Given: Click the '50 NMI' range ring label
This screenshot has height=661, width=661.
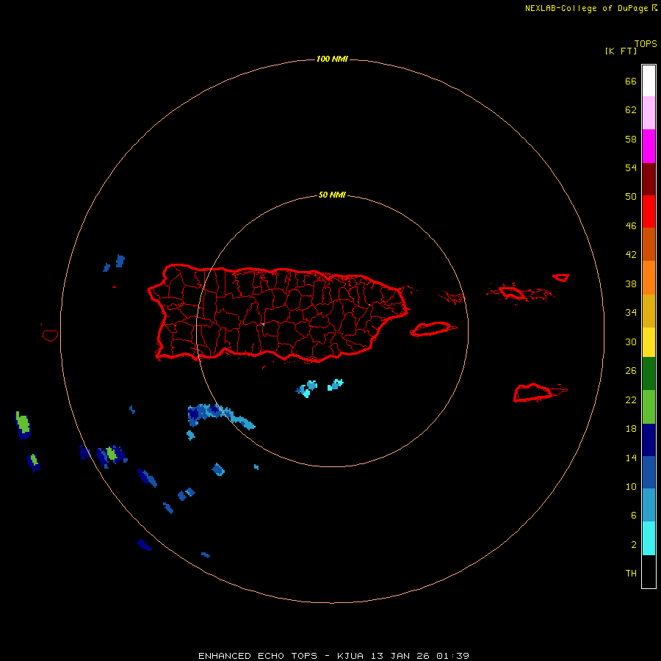Looking at the screenshot, I should (x=332, y=195).
